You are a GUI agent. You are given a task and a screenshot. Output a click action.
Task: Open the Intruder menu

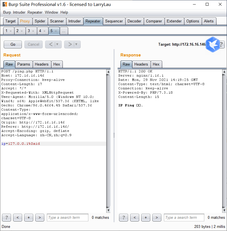point(19,12)
